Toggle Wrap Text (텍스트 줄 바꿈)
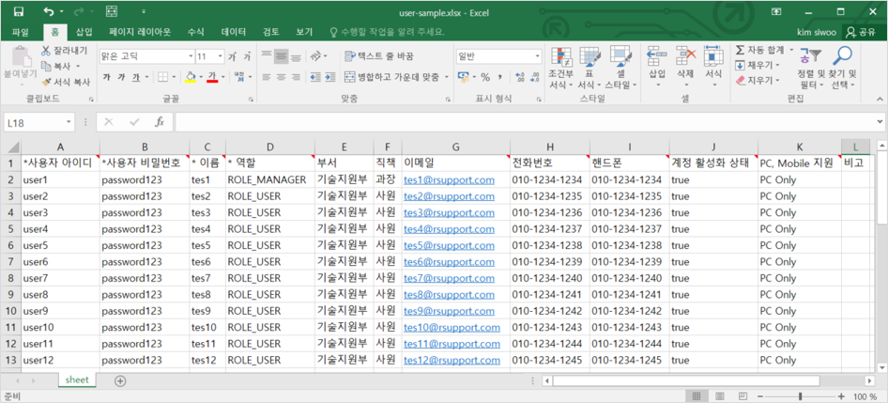 click(x=379, y=56)
